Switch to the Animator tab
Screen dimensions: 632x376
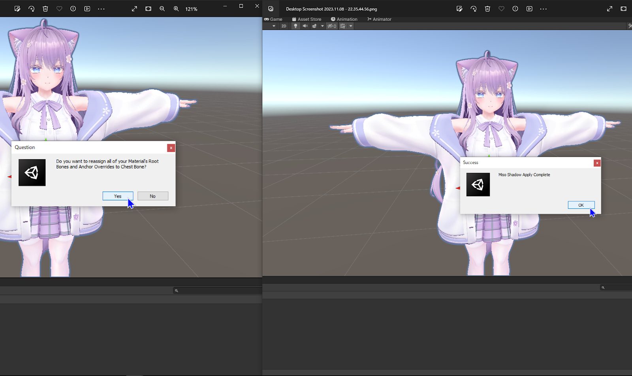[381, 19]
